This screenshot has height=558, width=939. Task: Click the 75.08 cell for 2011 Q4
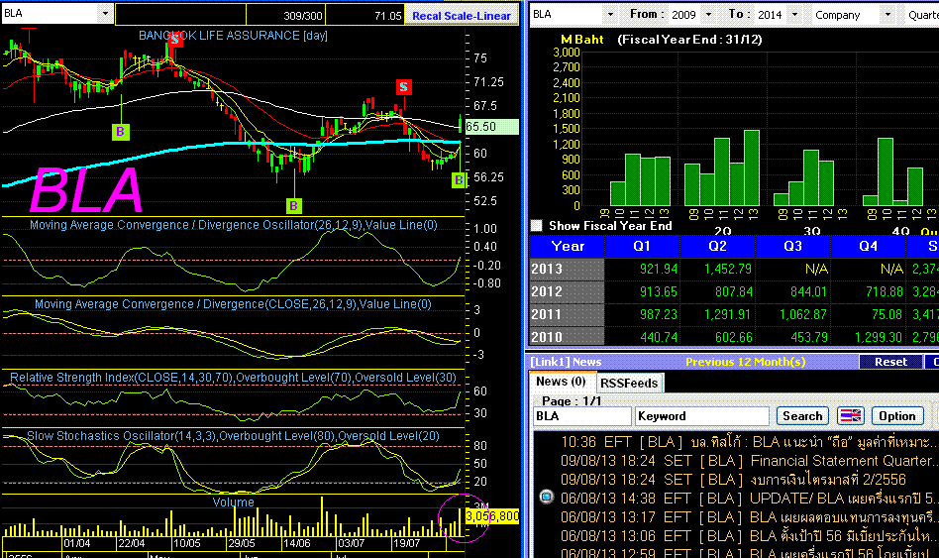pos(869,314)
